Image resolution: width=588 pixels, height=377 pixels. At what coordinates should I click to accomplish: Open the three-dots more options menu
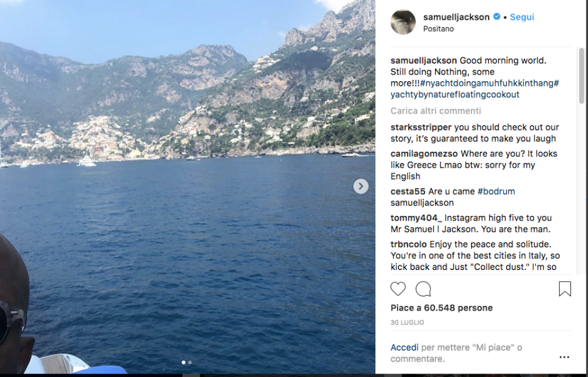(x=564, y=357)
